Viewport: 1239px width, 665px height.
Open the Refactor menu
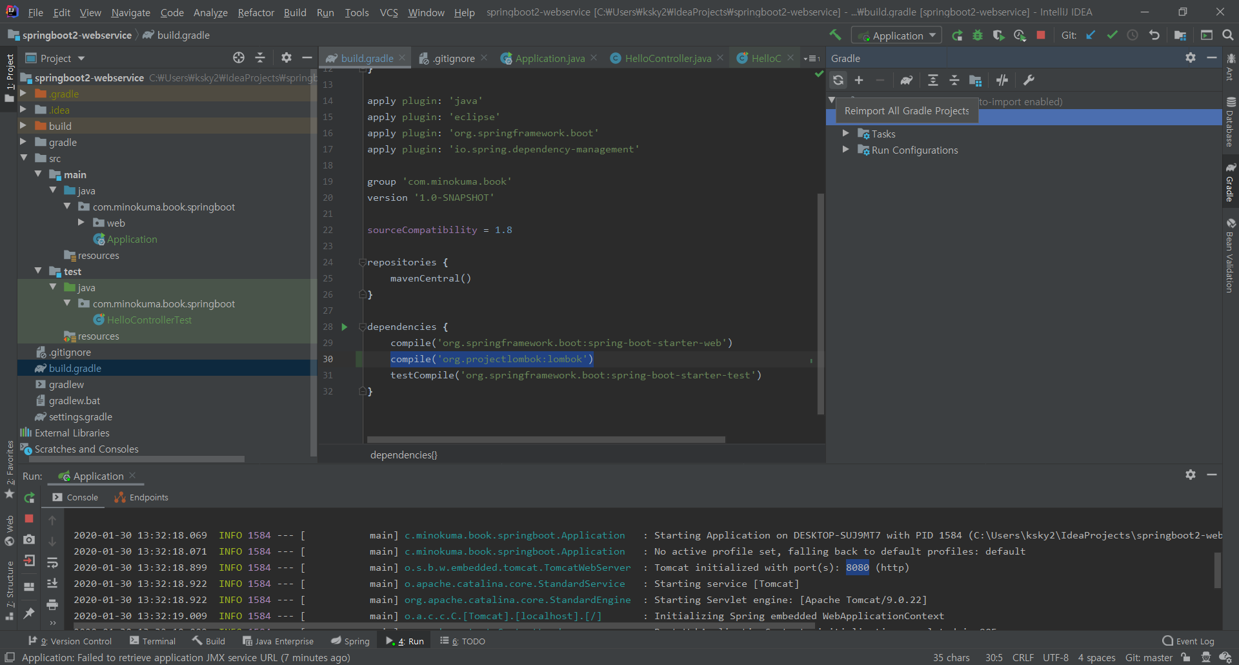[x=256, y=12]
